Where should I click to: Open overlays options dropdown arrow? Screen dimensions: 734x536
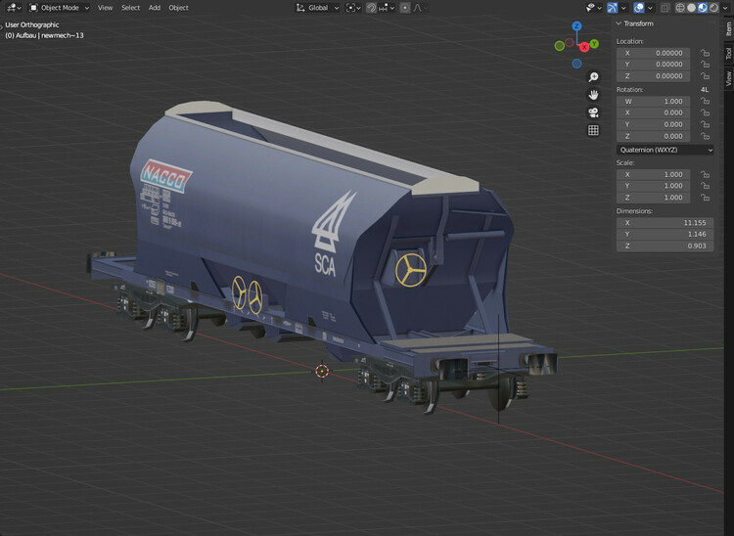(x=650, y=8)
